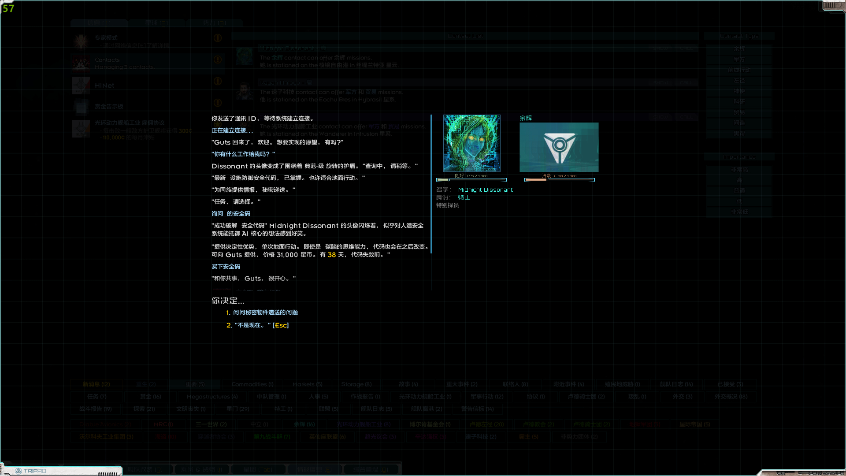Select the HiNet sidebar icon
The height and width of the screenshot is (476, 846).
click(81, 86)
